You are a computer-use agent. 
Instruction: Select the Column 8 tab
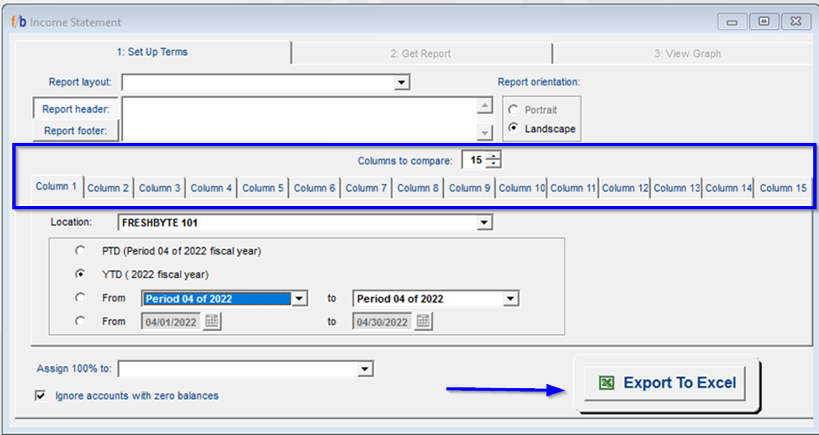pyautogui.click(x=419, y=188)
